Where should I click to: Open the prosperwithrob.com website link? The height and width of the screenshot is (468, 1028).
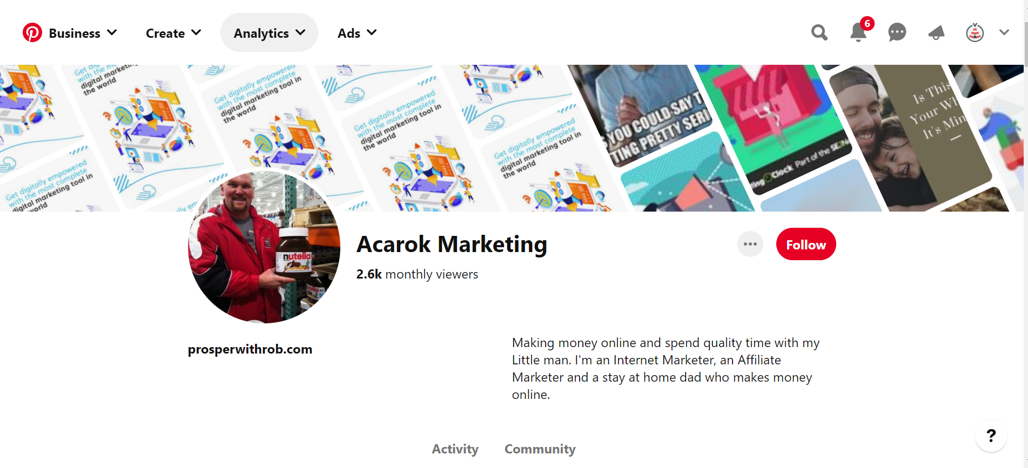click(250, 349)
